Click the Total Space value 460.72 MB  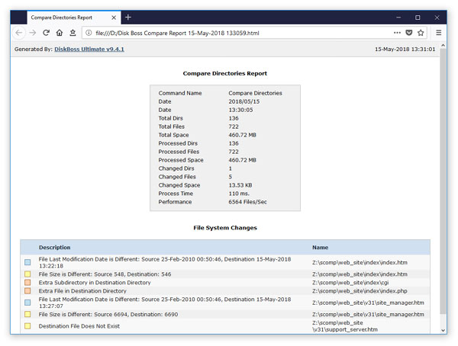coord(242,135)
